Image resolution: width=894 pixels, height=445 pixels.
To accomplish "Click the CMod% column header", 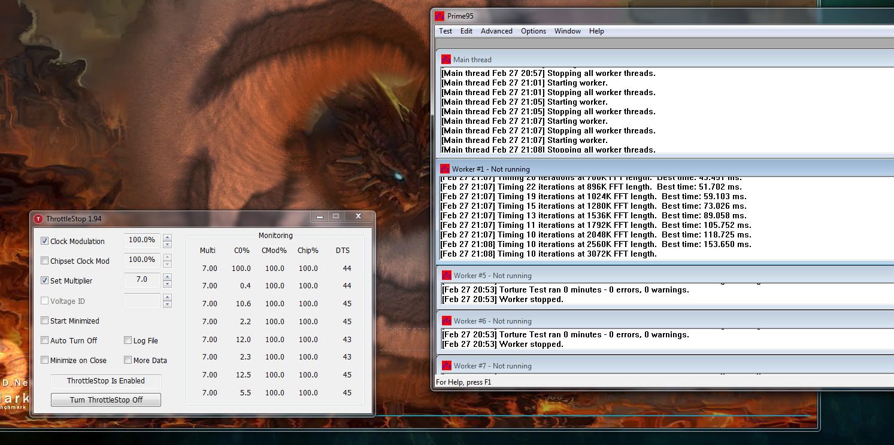I will point(274,251).
